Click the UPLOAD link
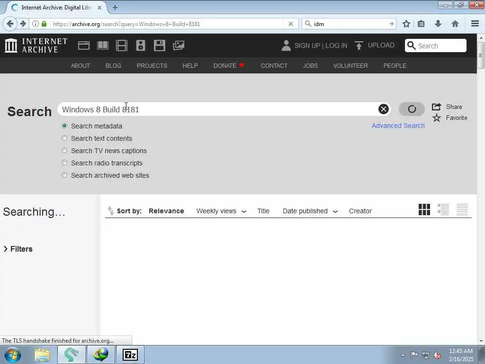Viewport: 485px width, 364px height. tap(381, 45)
